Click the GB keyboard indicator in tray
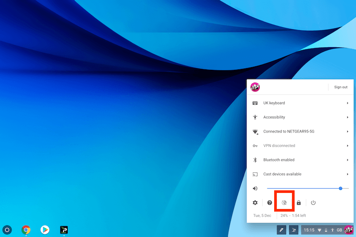356x237 pixels. tap(339, 230)
